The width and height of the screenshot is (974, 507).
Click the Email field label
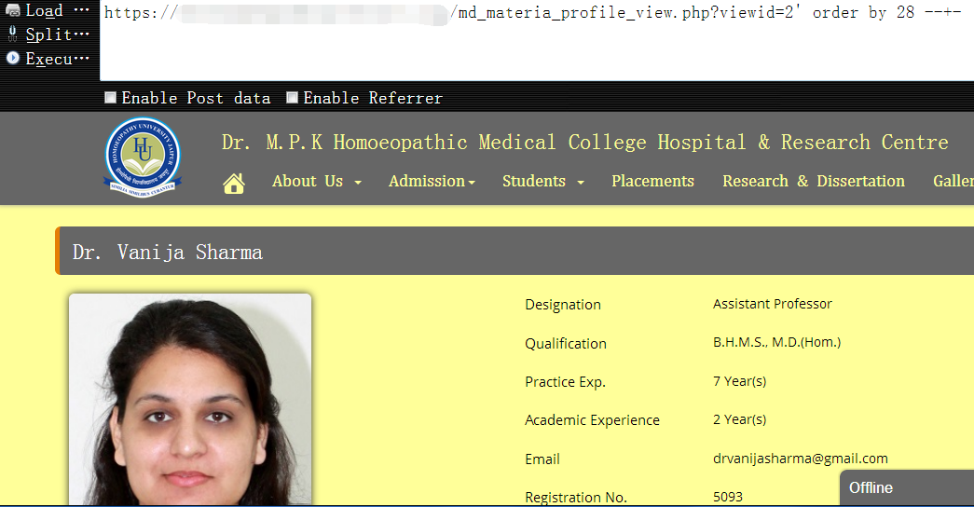point(542,459)
